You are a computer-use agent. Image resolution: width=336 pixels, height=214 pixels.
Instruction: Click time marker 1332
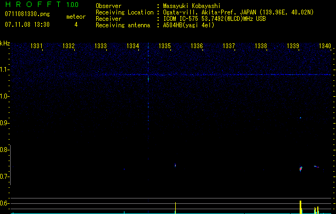click(68, 45)
